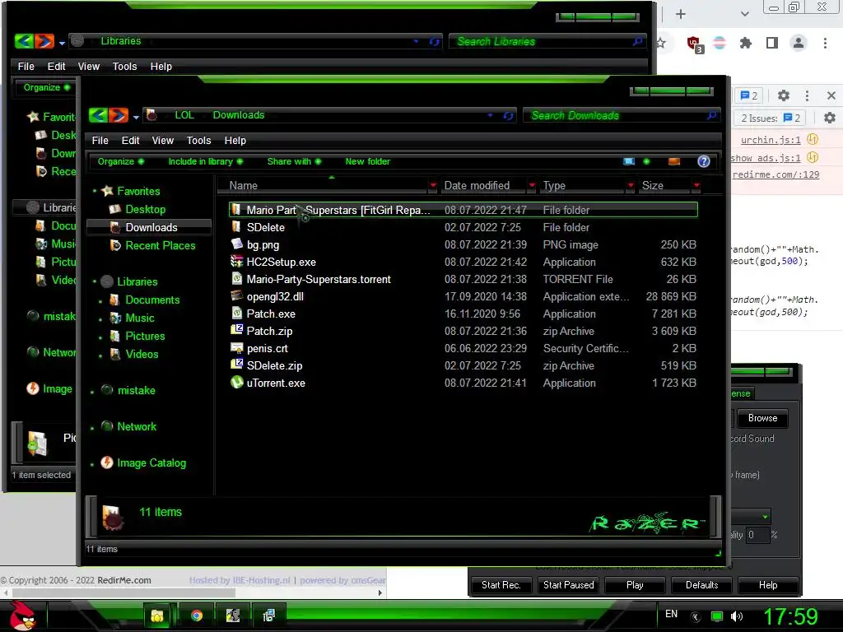This screenshot has width=843, height=632.
Task: Open the Include in library dropdown
Action: tap(205, 162)
